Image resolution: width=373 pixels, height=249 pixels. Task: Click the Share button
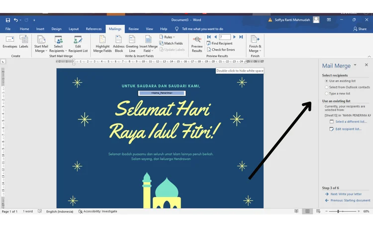(x=360, y=29)
